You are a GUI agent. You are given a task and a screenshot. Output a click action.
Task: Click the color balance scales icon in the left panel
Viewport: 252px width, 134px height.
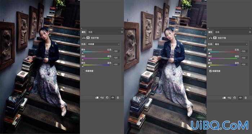coord(84,38)
